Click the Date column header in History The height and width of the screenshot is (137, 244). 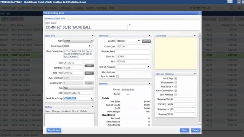coord(47,111)
